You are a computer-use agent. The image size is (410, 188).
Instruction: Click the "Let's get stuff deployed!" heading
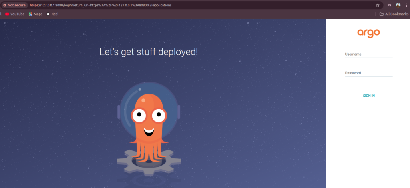click(149, 52)
